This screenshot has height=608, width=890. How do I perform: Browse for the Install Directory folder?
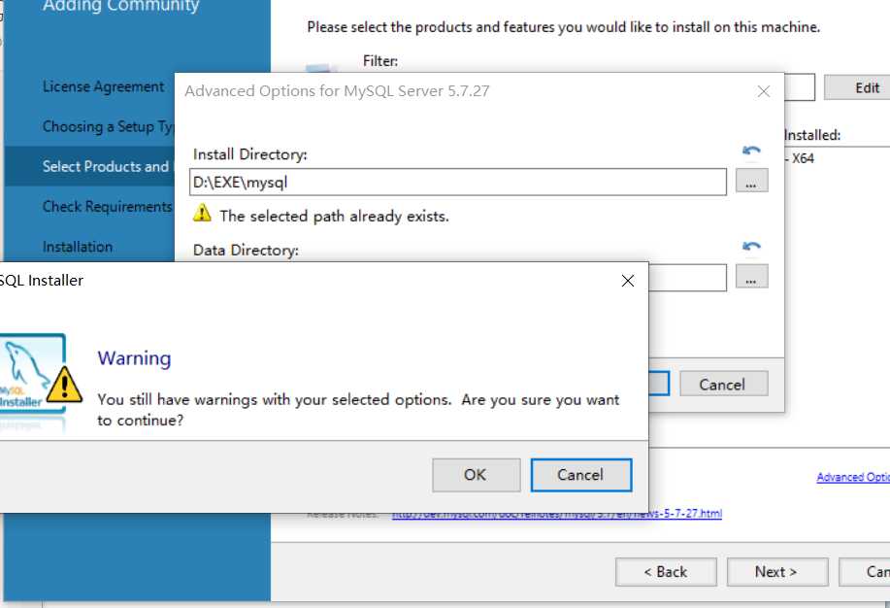tap(751, 181)
